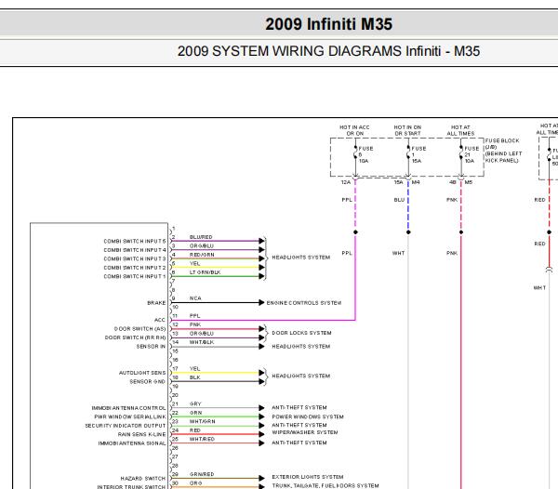The width and height of the screenshot is (558, 489).
Task: Click the "RED/GRN" wire label at pin 4
Action: (202, 255)
